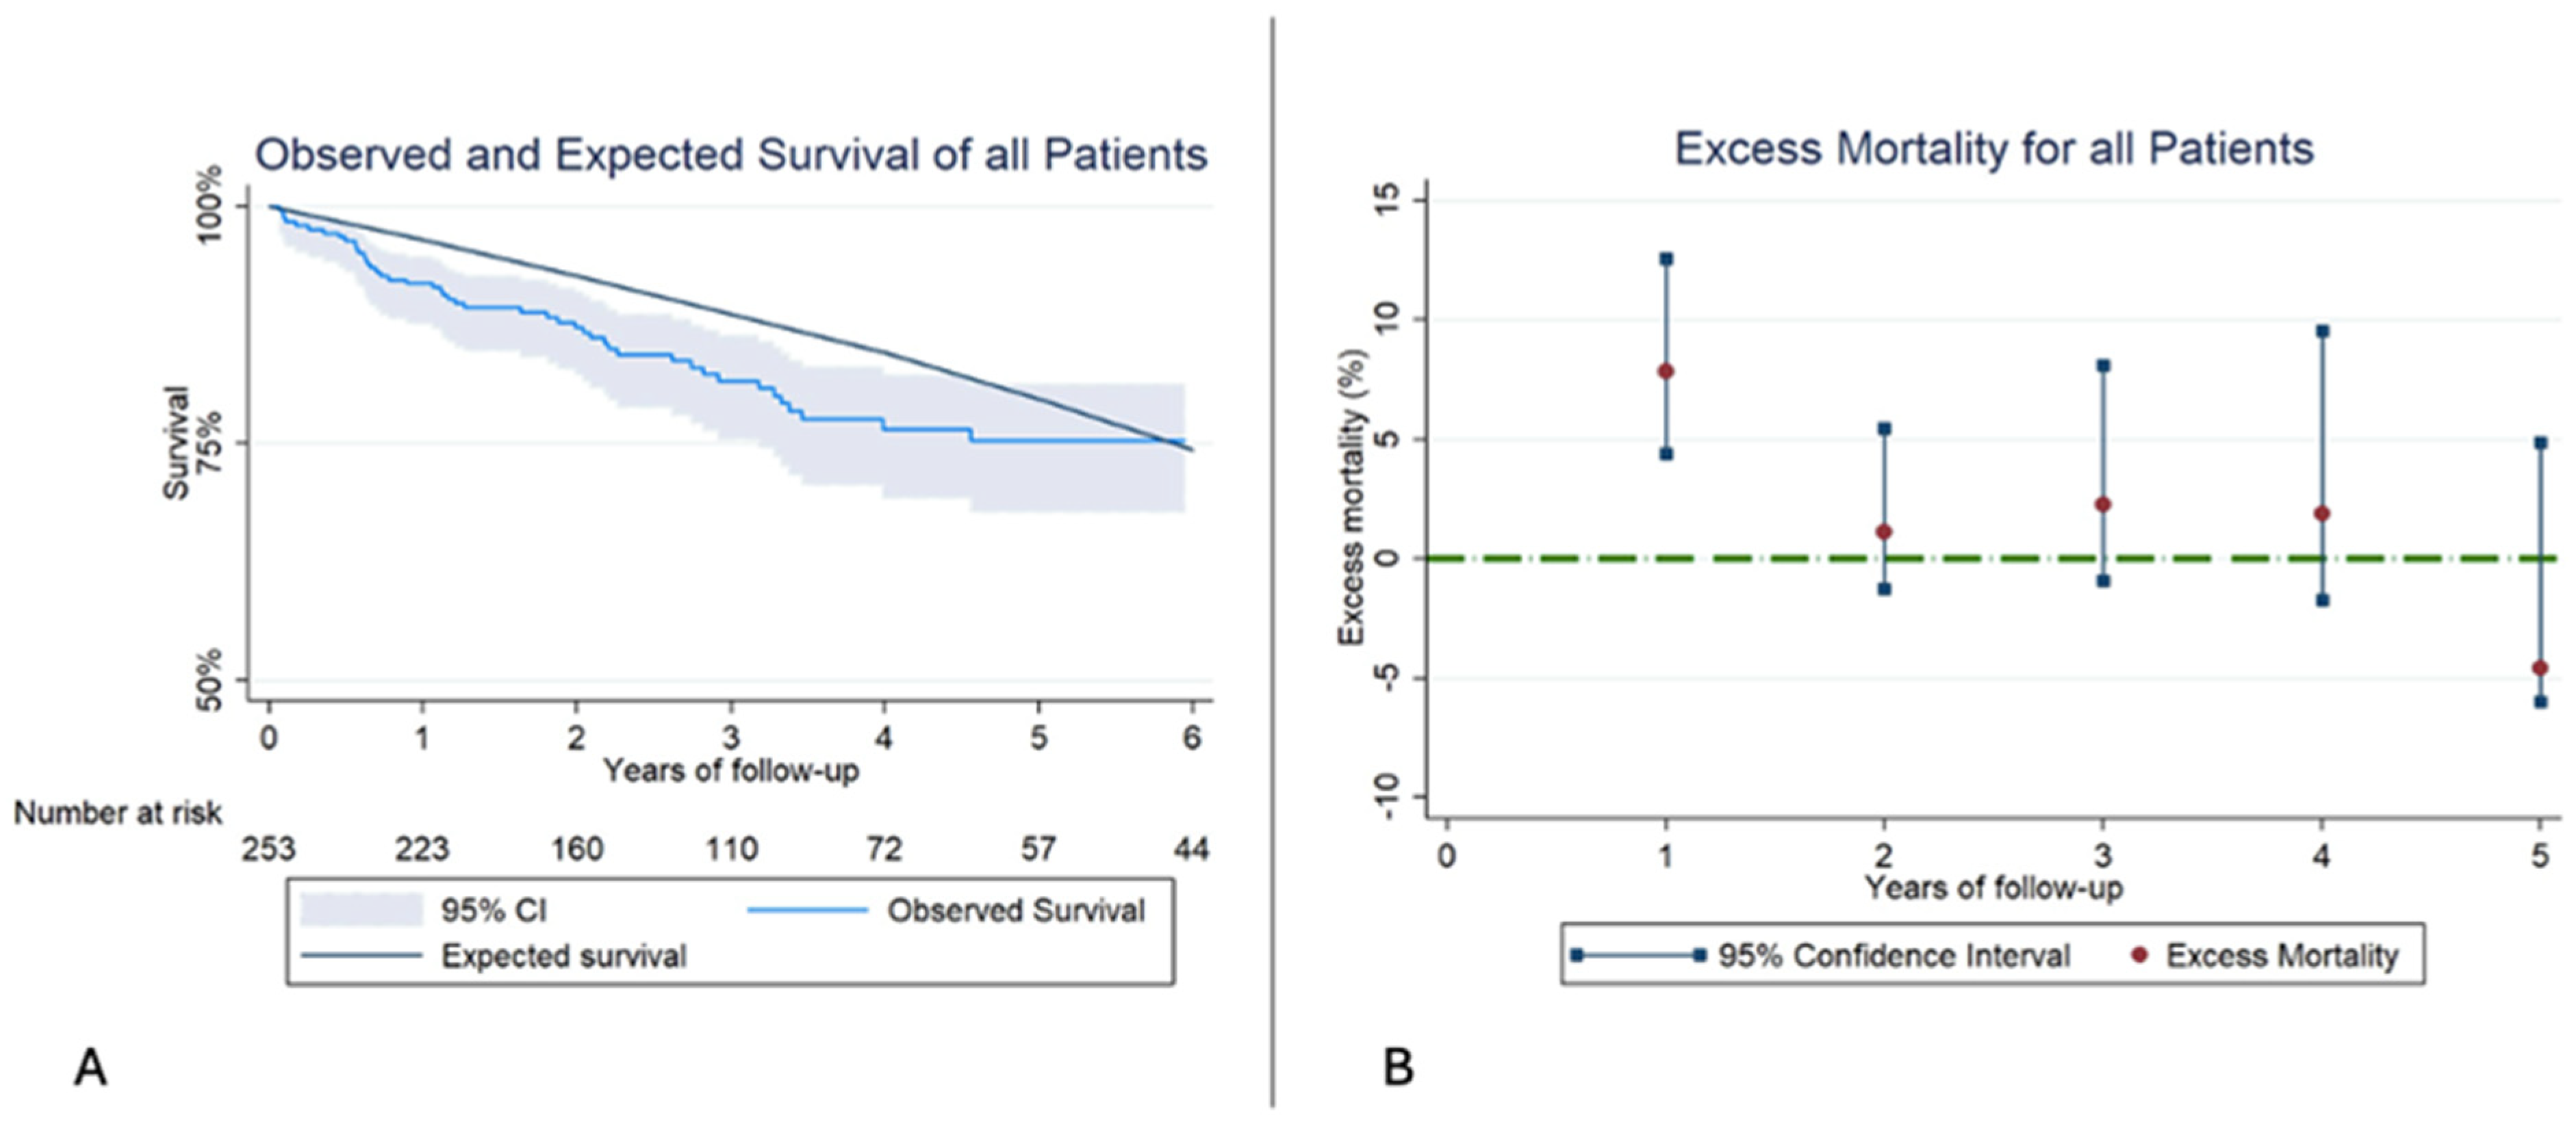Image resolution: width=2576 pixels, height=1124 pixels.
Task: Click the number at risk value 253
Action: 269,849
